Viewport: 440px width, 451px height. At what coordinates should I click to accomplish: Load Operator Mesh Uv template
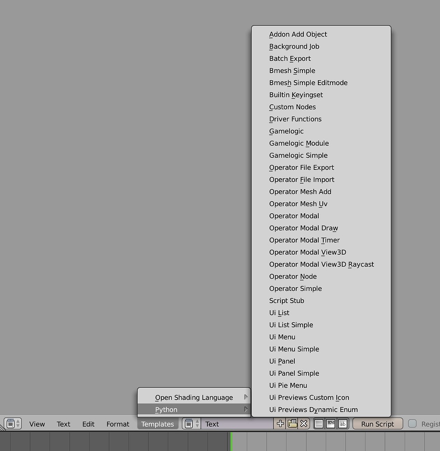(x=321, y=204)
